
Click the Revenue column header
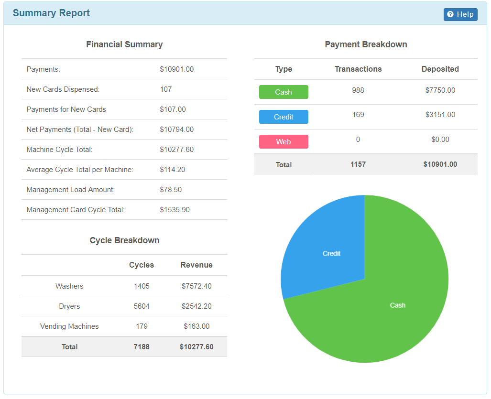click(x=196, y=265)
